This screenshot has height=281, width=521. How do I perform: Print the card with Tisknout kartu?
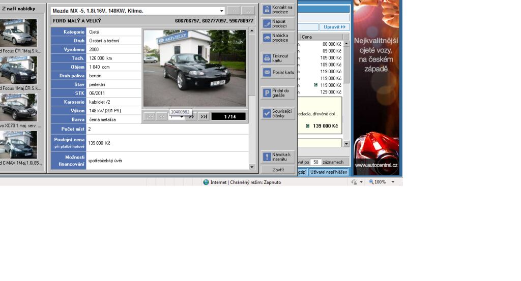(x=278, y=58)
